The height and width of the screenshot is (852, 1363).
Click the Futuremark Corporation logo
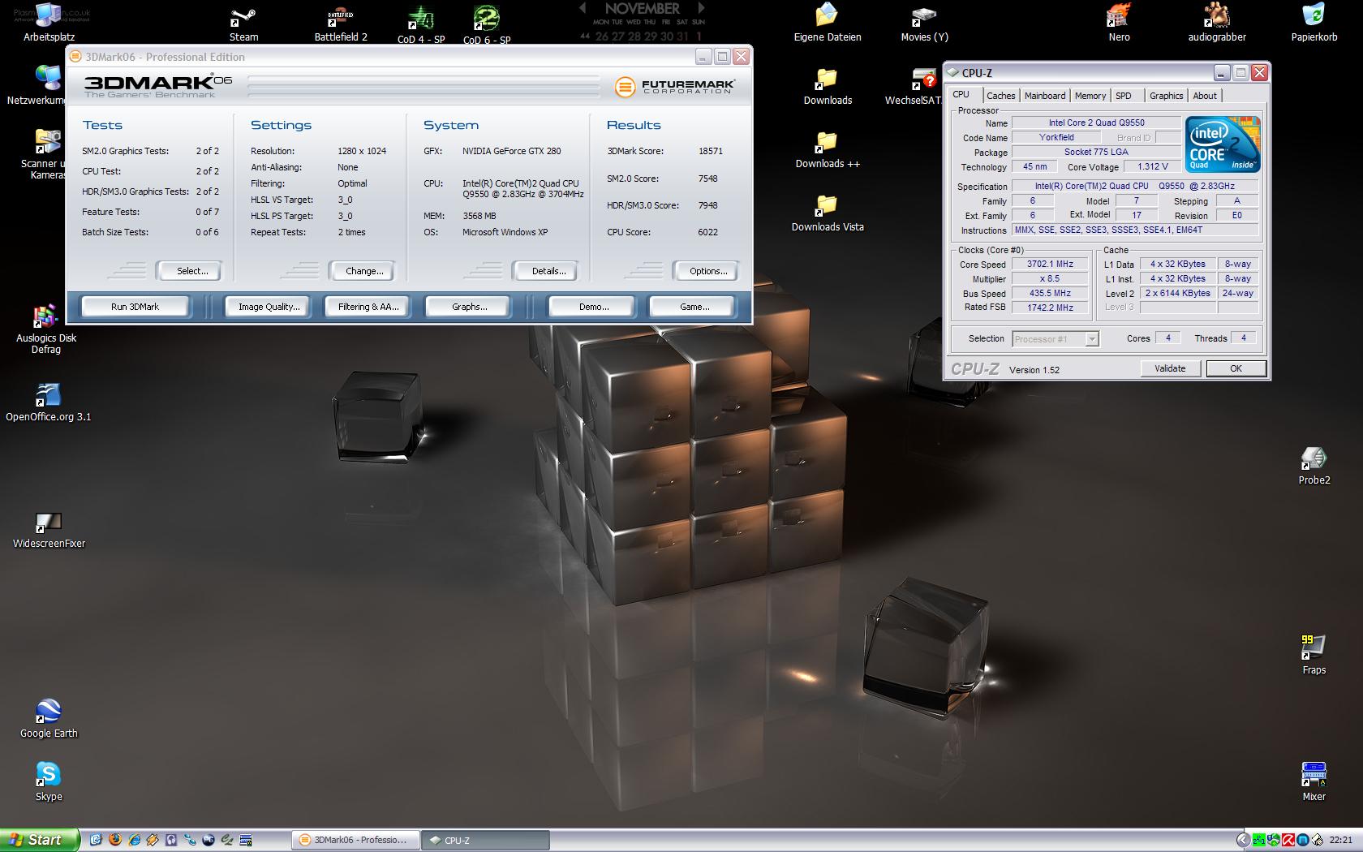[675, 87]
